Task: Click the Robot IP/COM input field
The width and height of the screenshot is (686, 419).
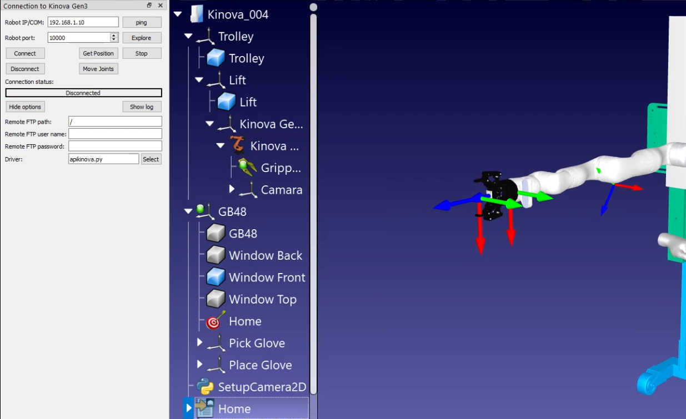Action: (83, 22)
